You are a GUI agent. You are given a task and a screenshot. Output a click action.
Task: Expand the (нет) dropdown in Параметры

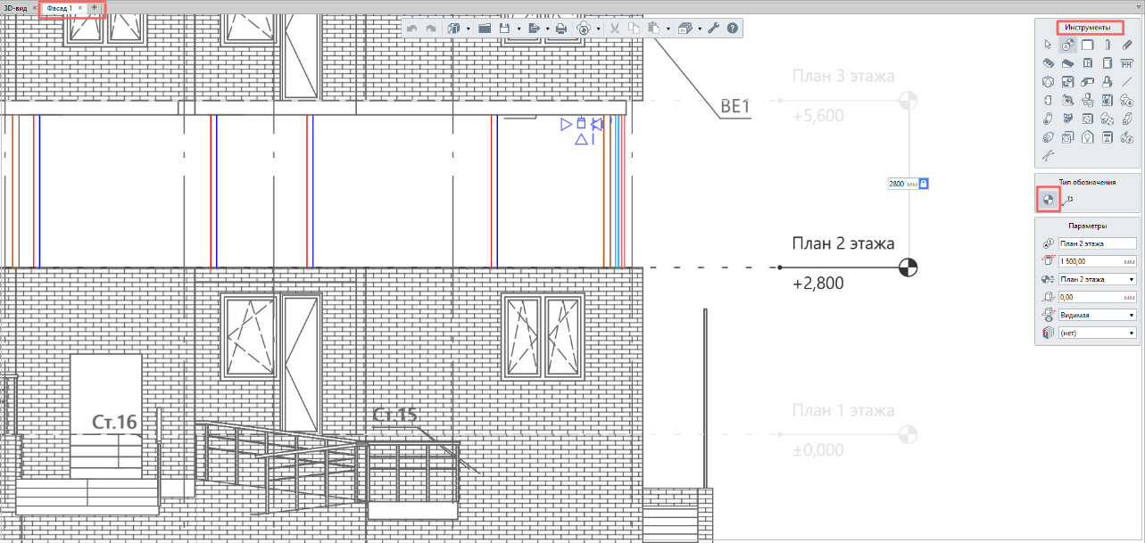(1097, 333)
